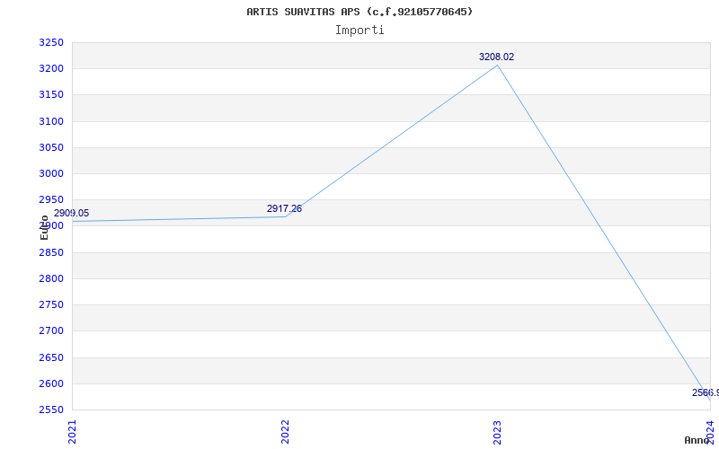719x449 pixels.
Task: Click the 2950 y-axis tick label
Action: [50, 199]
